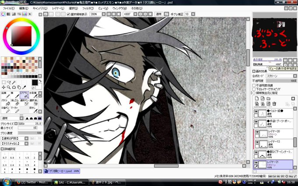This screenshot has height=186, width=298.
Task: Open 【テクスチャなし】 texture dropdown
Action: tap(26, 144)
